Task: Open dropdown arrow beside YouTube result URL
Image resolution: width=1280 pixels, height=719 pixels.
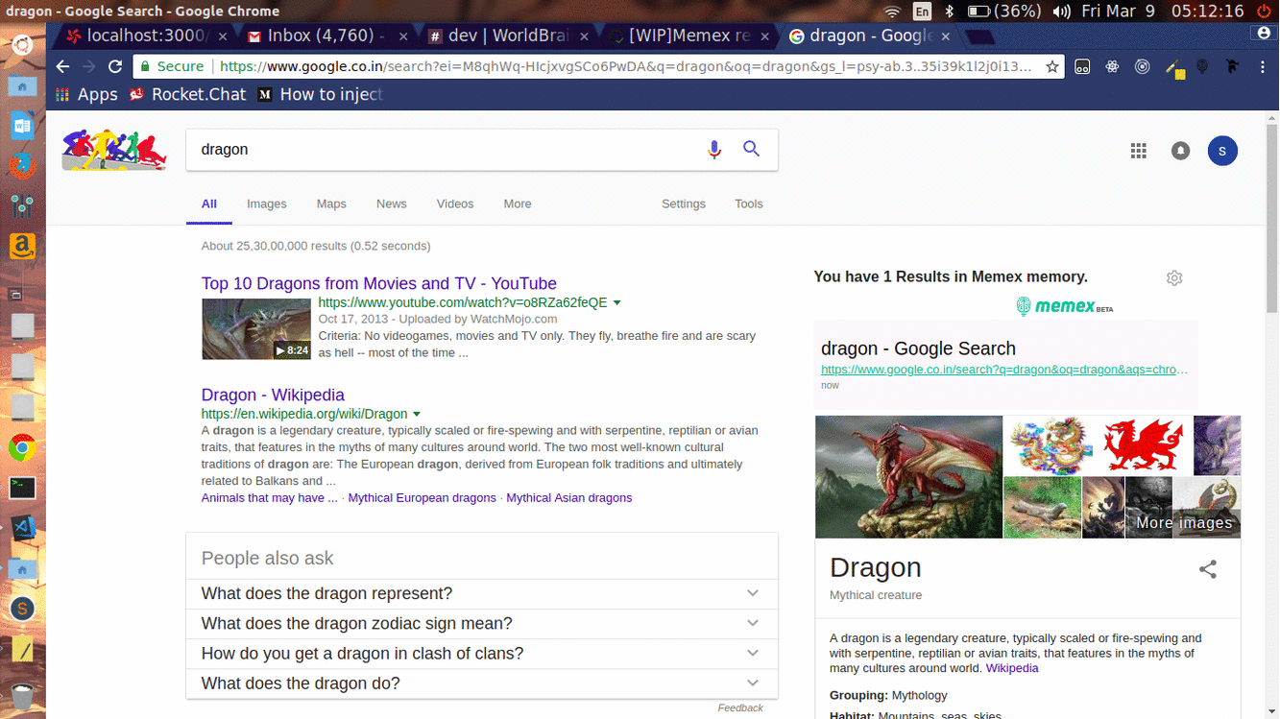Action: point(617,303)
